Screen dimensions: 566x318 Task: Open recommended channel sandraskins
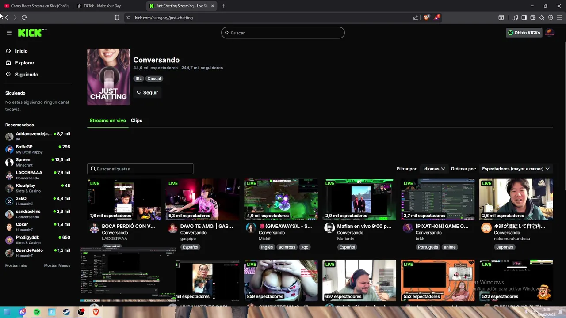pyautogui.click(x=38, y=214)
